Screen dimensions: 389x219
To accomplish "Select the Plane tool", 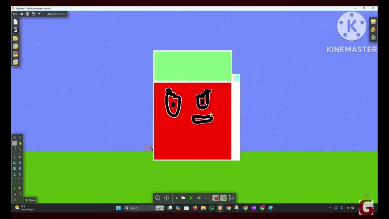I will click(14, 174).
